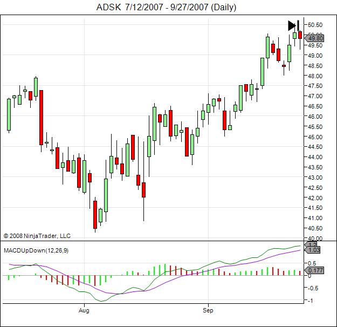Click the -1 label on MACD axis

click(310, 301)
